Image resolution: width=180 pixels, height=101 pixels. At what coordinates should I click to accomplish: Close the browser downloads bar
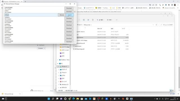click(x=178, y=94)
